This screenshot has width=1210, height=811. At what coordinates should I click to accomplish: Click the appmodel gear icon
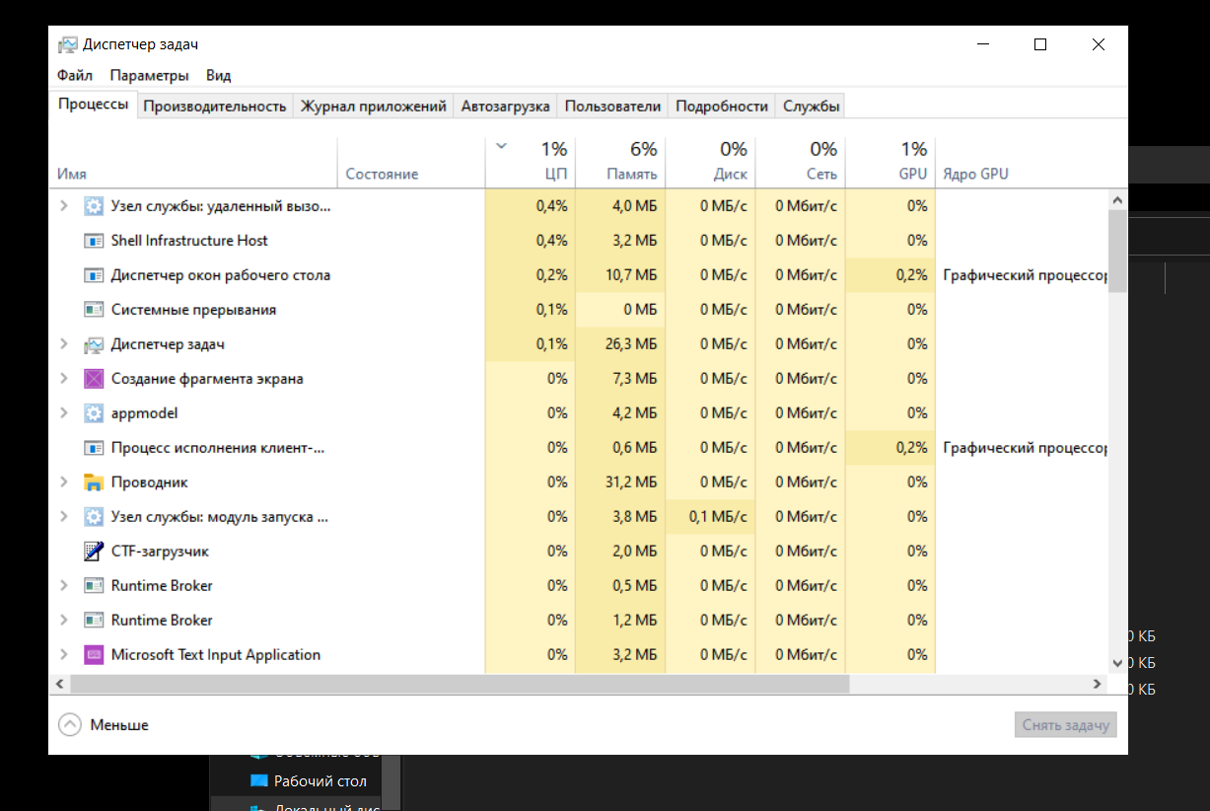pyautogui.click(x=94, y=413)
